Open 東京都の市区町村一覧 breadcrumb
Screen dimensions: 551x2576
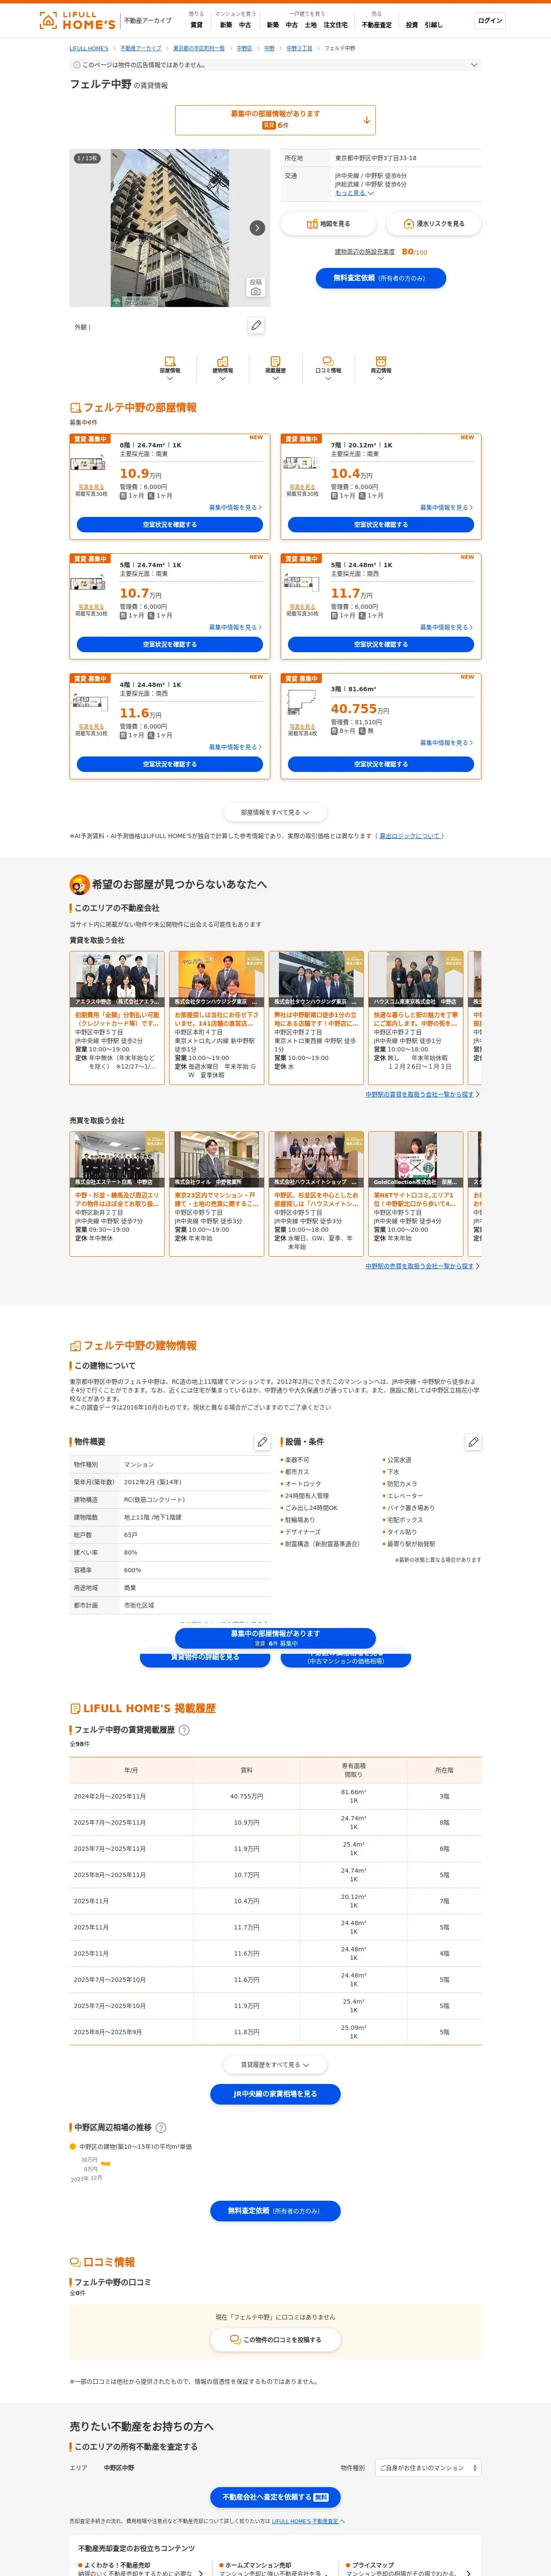pos(199,48)
